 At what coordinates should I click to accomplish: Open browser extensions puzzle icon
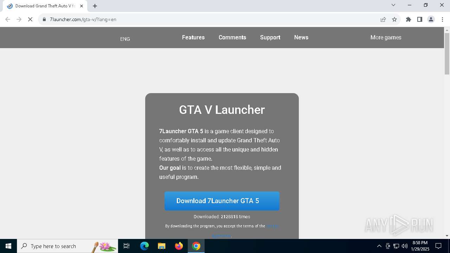click(409, 19)
